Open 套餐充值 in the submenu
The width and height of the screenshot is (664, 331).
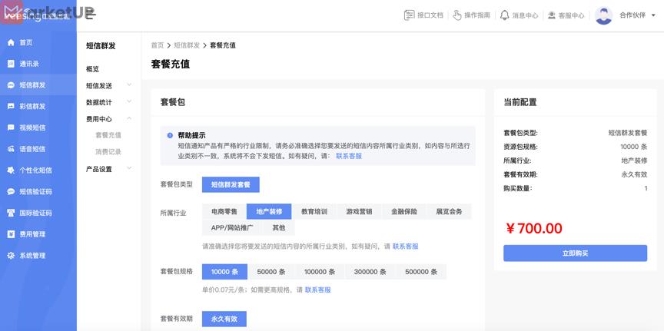coord(108,135)
